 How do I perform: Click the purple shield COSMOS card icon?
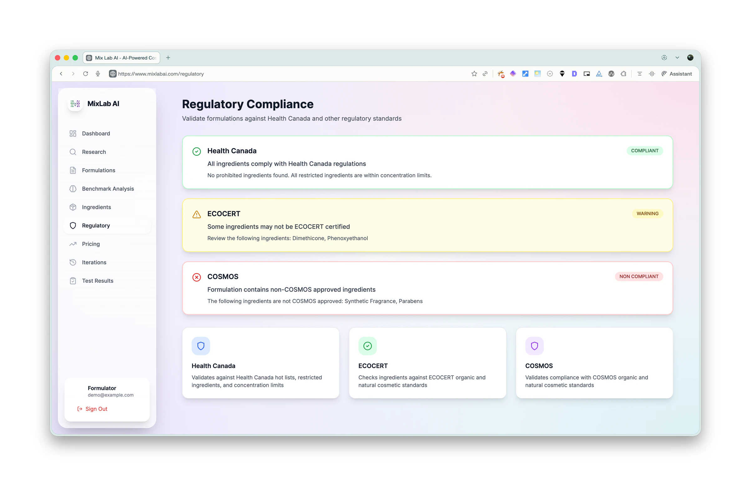[x=534, y=346]
